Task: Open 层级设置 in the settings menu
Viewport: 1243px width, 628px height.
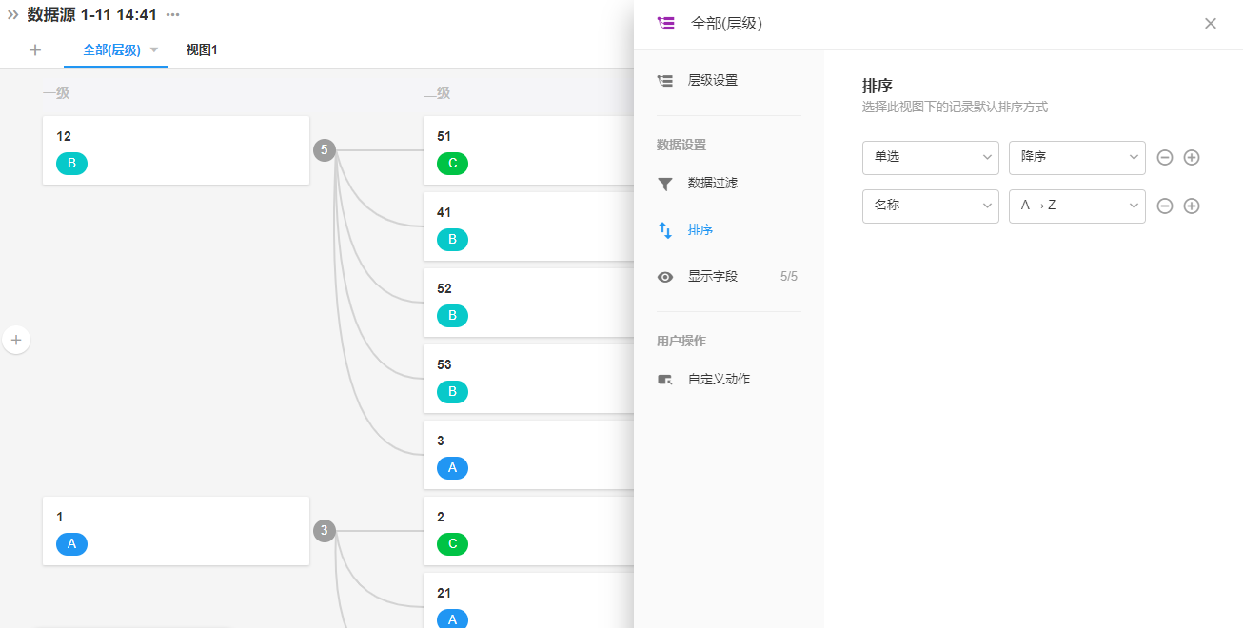Action: click(712, 81)
